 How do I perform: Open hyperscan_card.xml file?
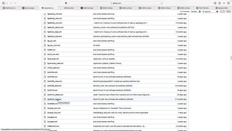click(x=55, y=63)
